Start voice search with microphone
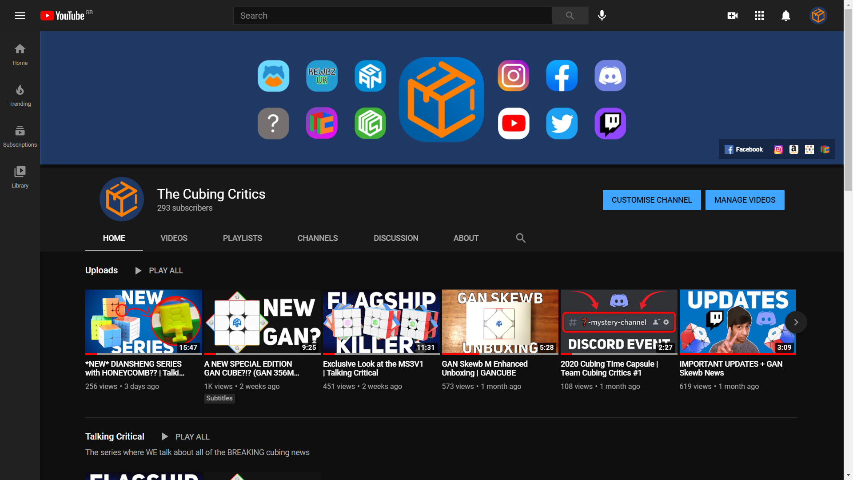 (602, 16)
